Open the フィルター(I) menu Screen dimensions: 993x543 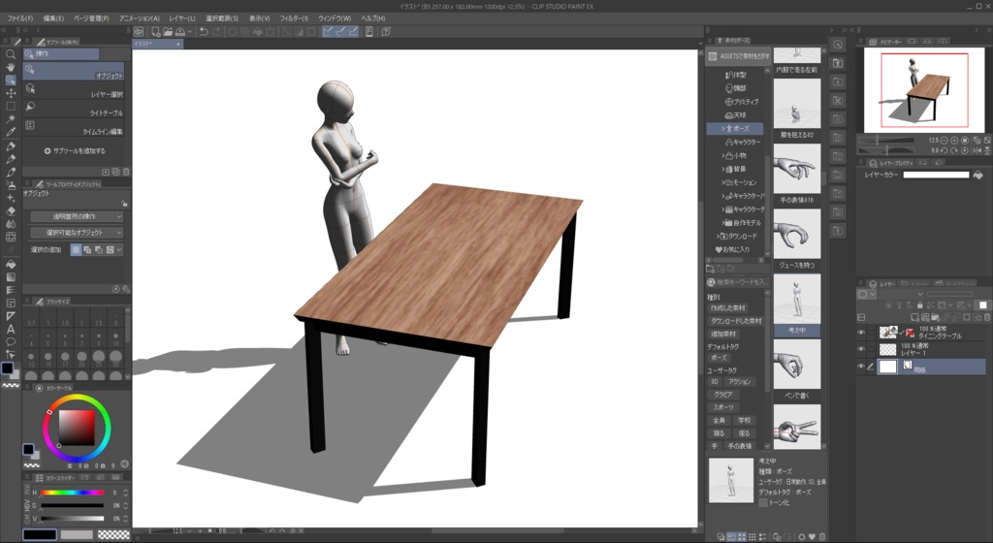click(294, 18)
